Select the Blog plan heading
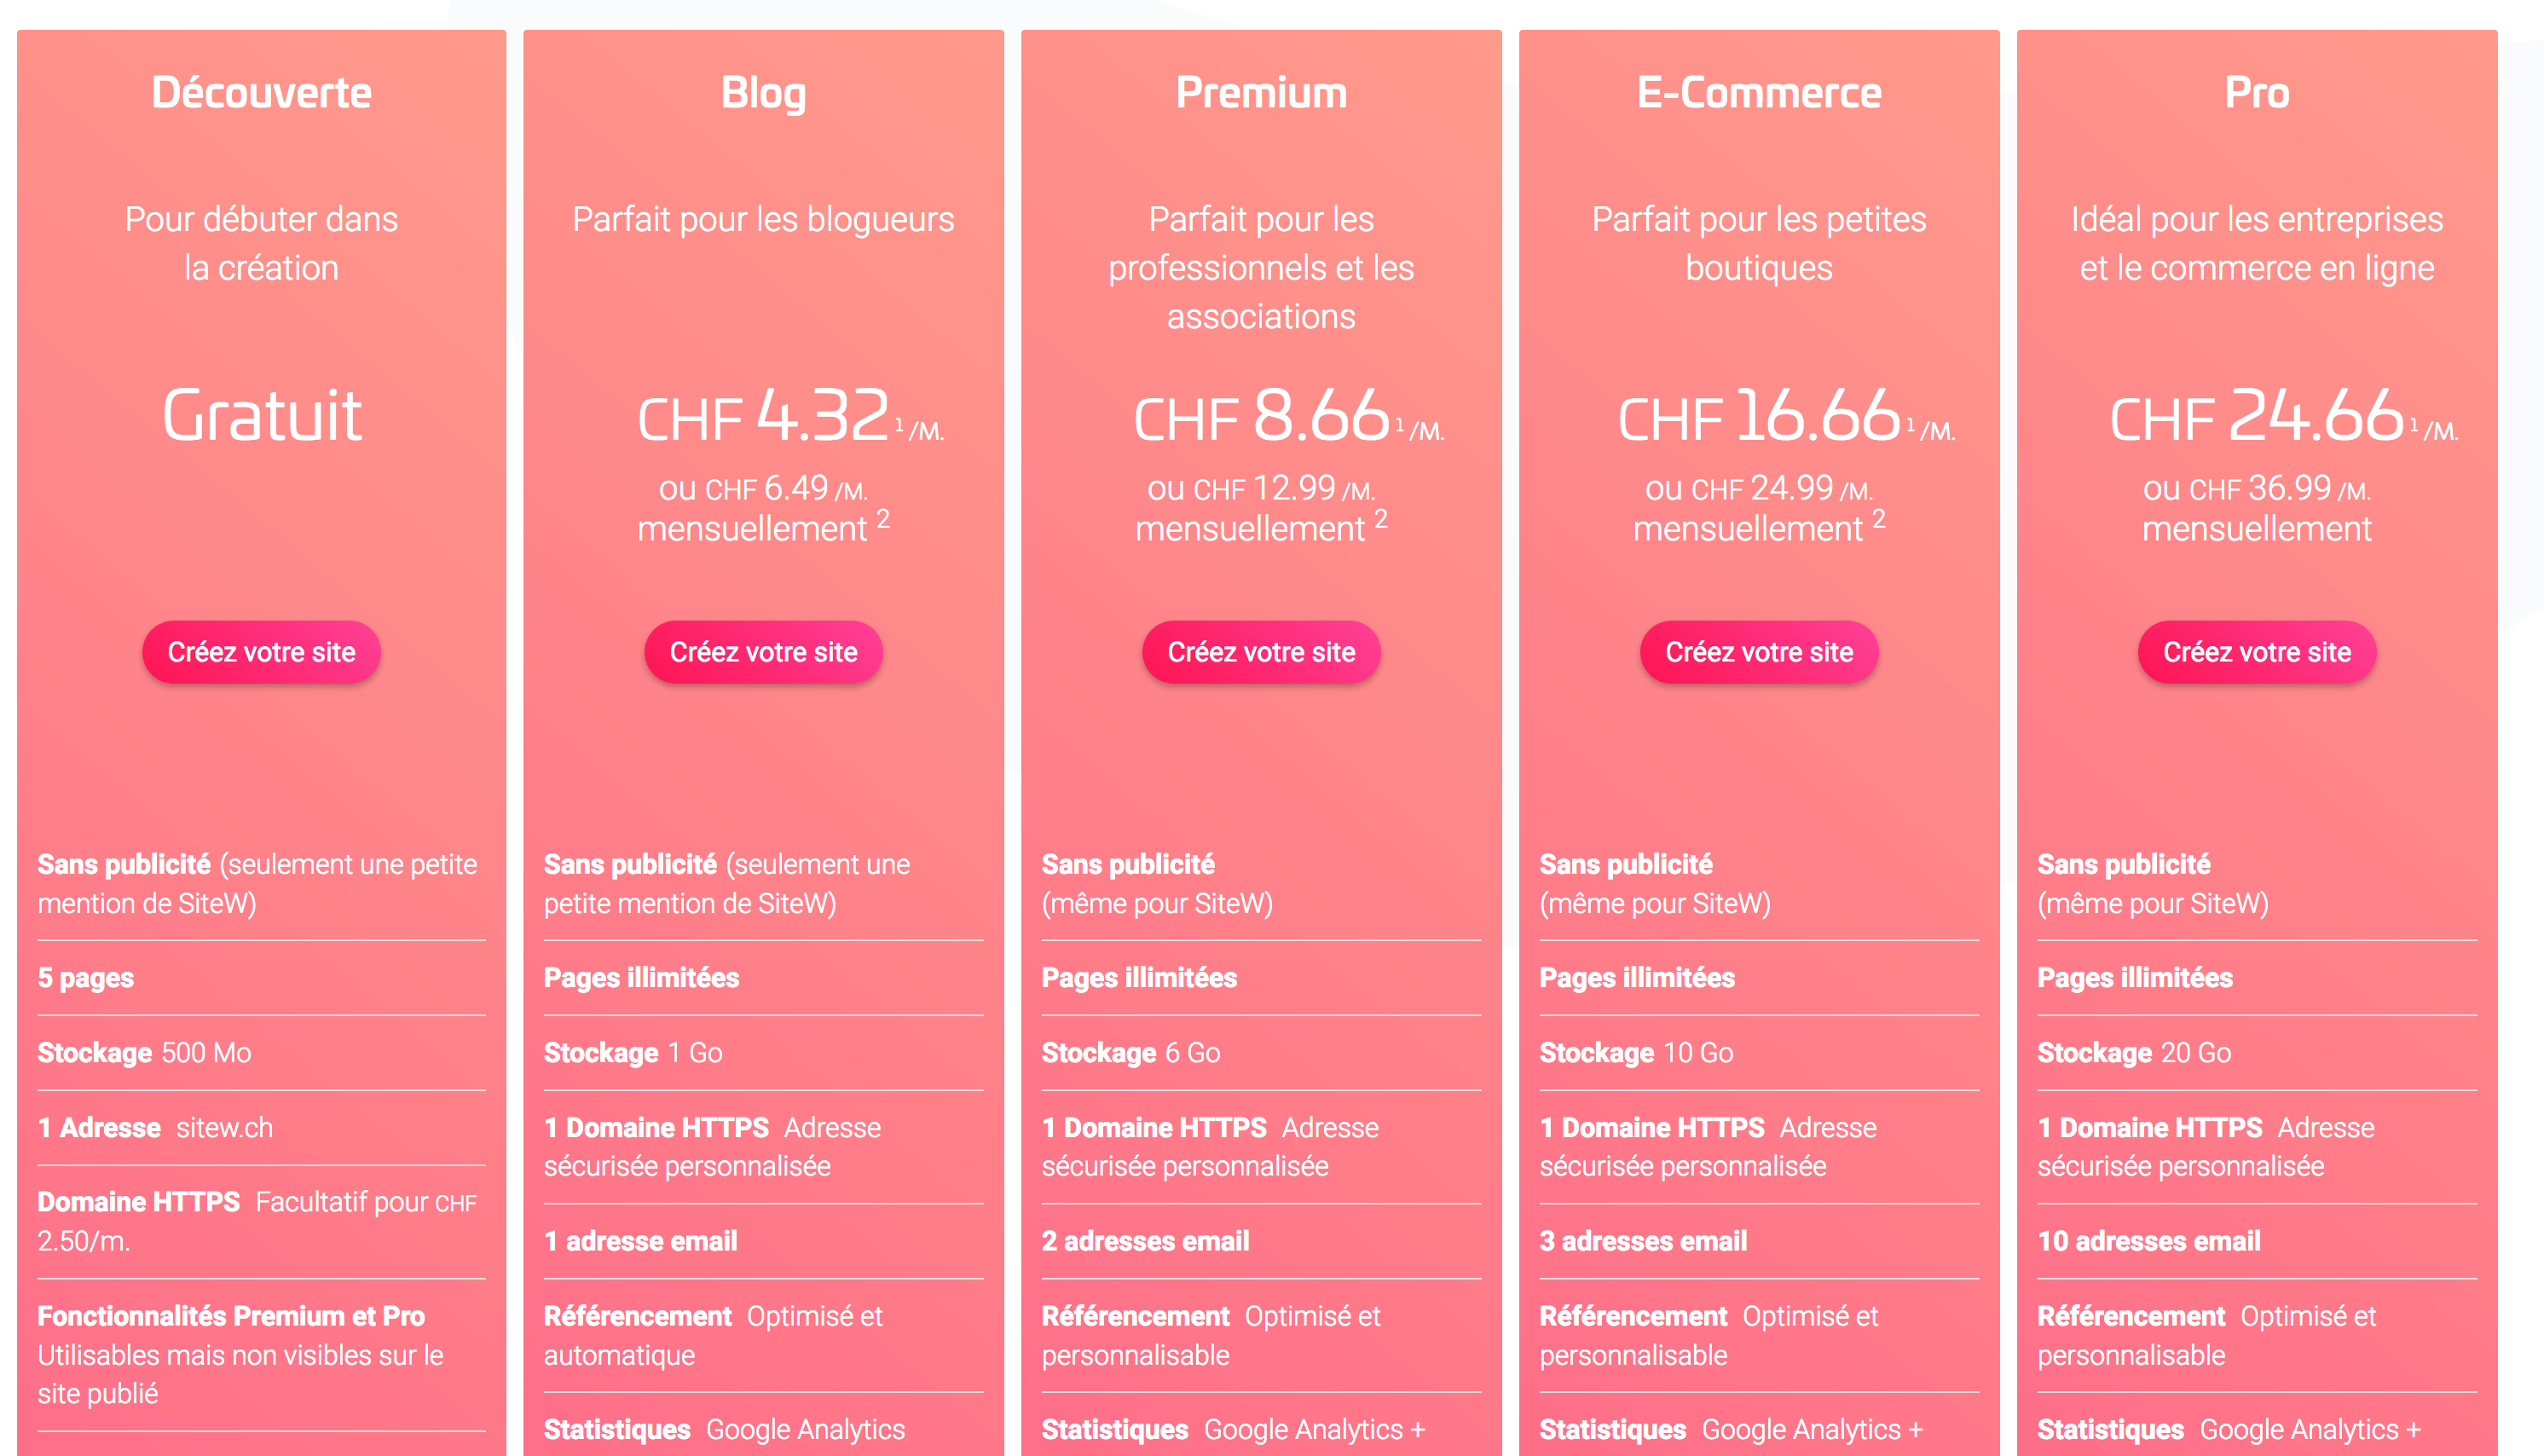 (x=763, y=93)
